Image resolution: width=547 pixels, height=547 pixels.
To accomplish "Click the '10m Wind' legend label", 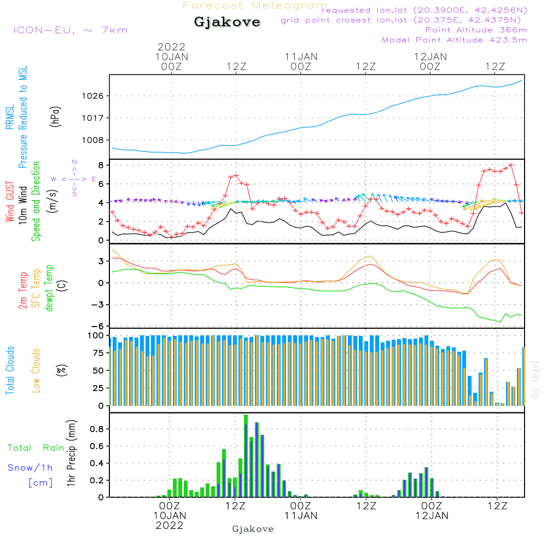I will coord(22,205).
